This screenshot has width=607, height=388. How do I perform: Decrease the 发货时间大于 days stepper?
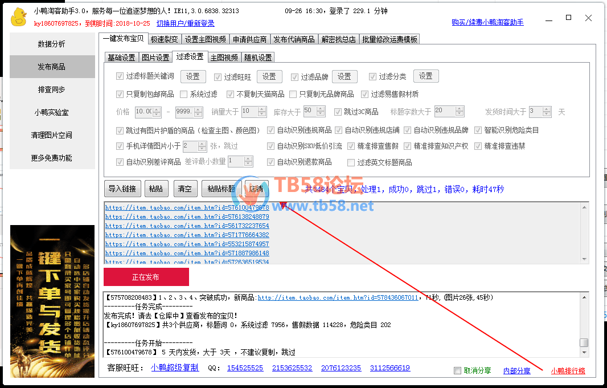[547, 114]
